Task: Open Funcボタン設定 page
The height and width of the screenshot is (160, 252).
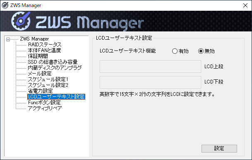Action: pyautogui.click(x=44, y=103)
